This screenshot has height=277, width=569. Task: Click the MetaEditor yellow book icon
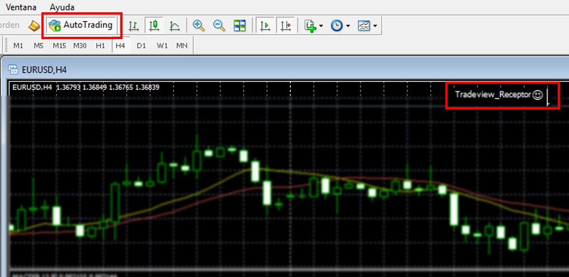click(34, 25)
